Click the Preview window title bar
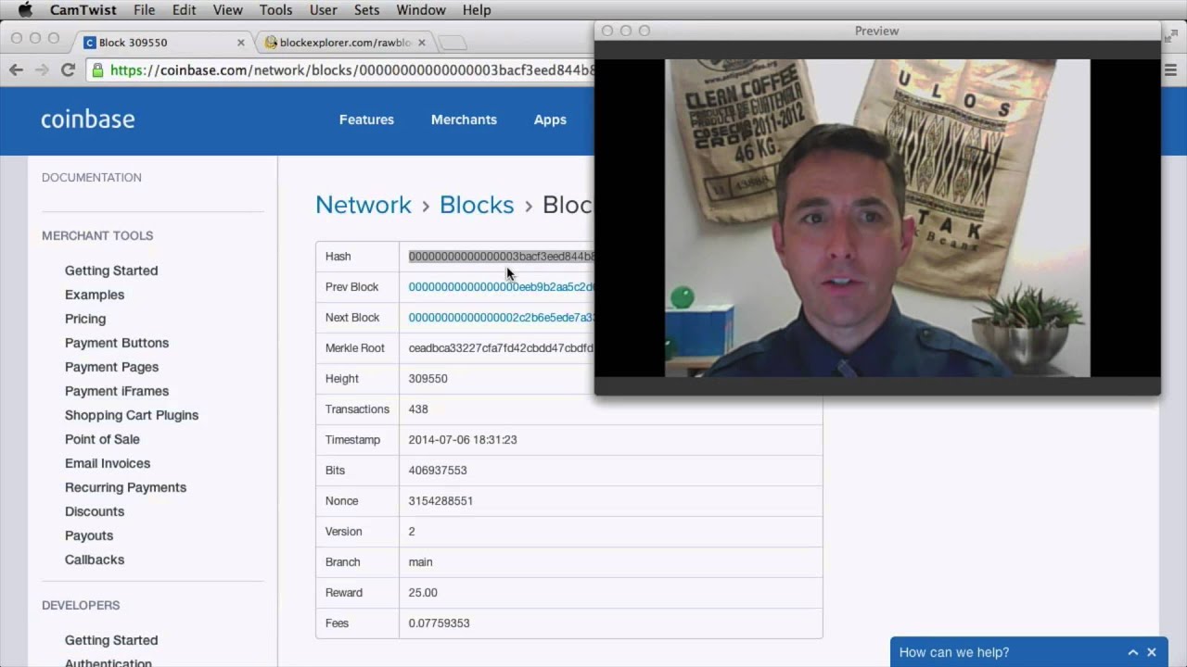 click(877, 31)
